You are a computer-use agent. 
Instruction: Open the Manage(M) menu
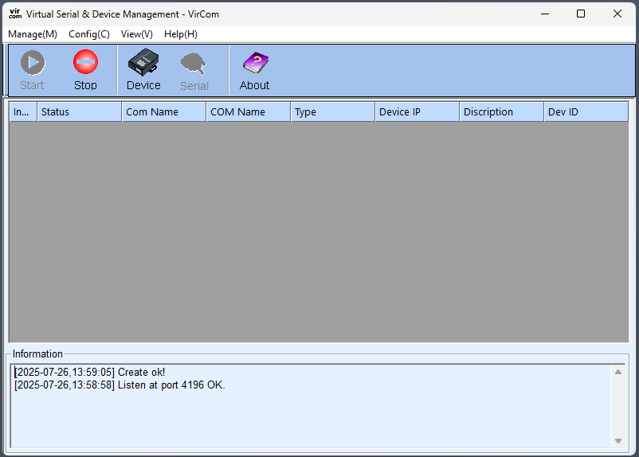33,34
